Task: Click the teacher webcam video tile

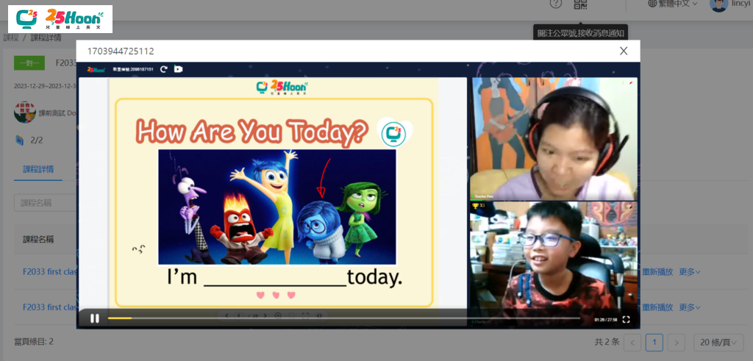Action: 553,139
